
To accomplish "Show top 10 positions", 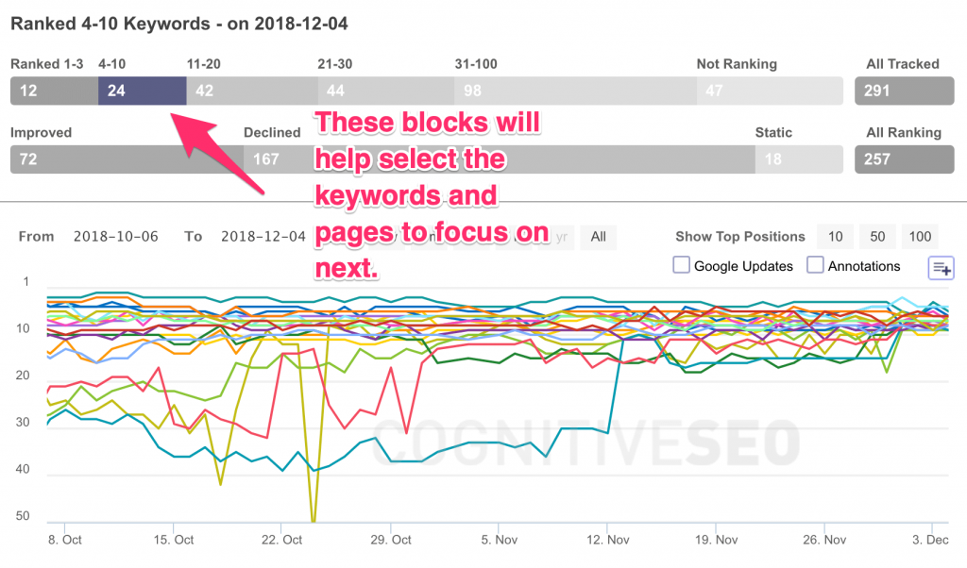I will tap(835, 237).
